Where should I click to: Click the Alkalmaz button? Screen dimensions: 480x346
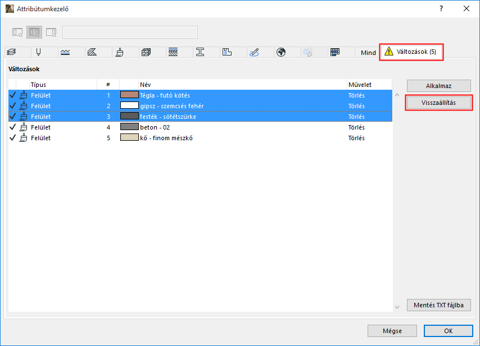(438, 86)
